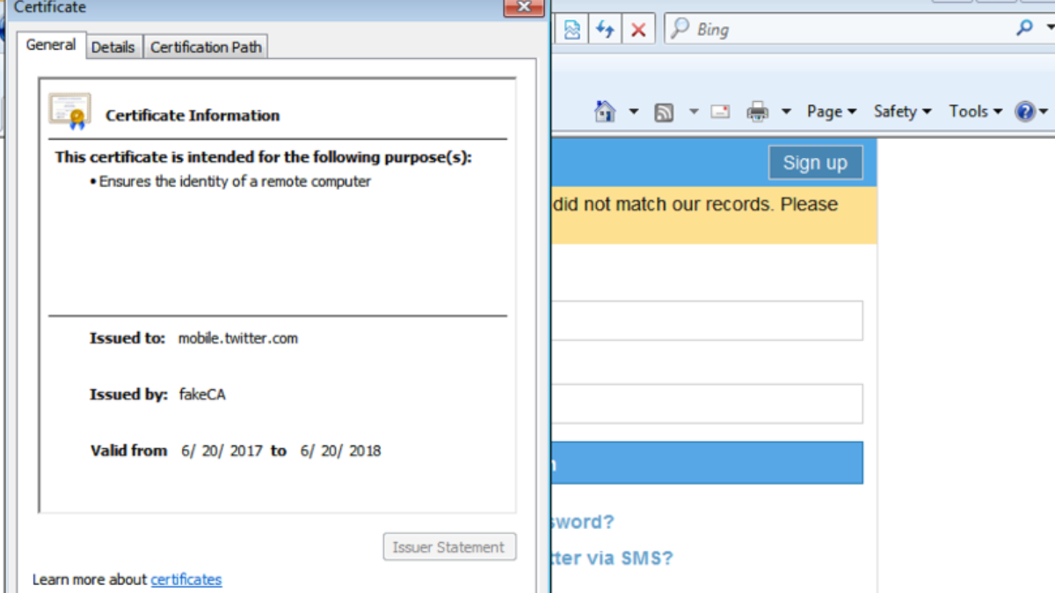Click 'Ensures the identity of a remote computer'
The width and height of the screenshot is (1055, 593).
tap(235, 182)
